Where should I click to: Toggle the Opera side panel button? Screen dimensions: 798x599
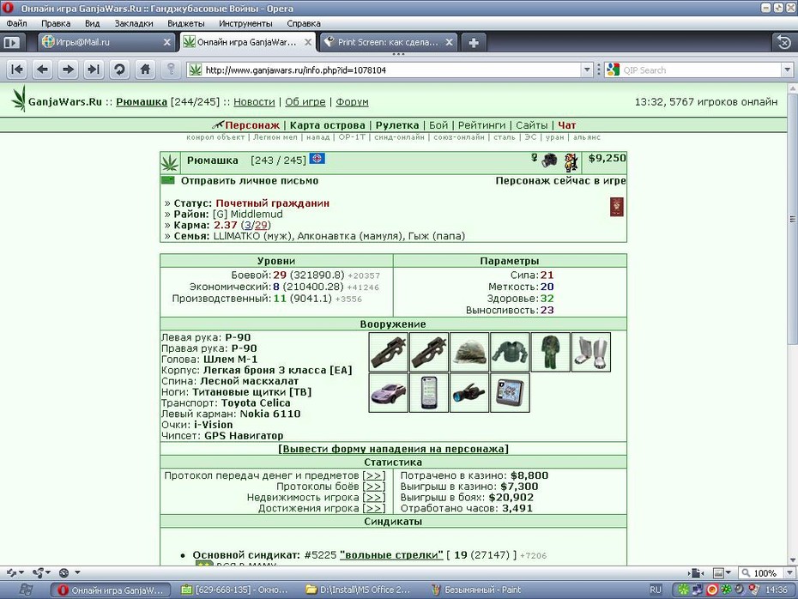click(12, 43)
